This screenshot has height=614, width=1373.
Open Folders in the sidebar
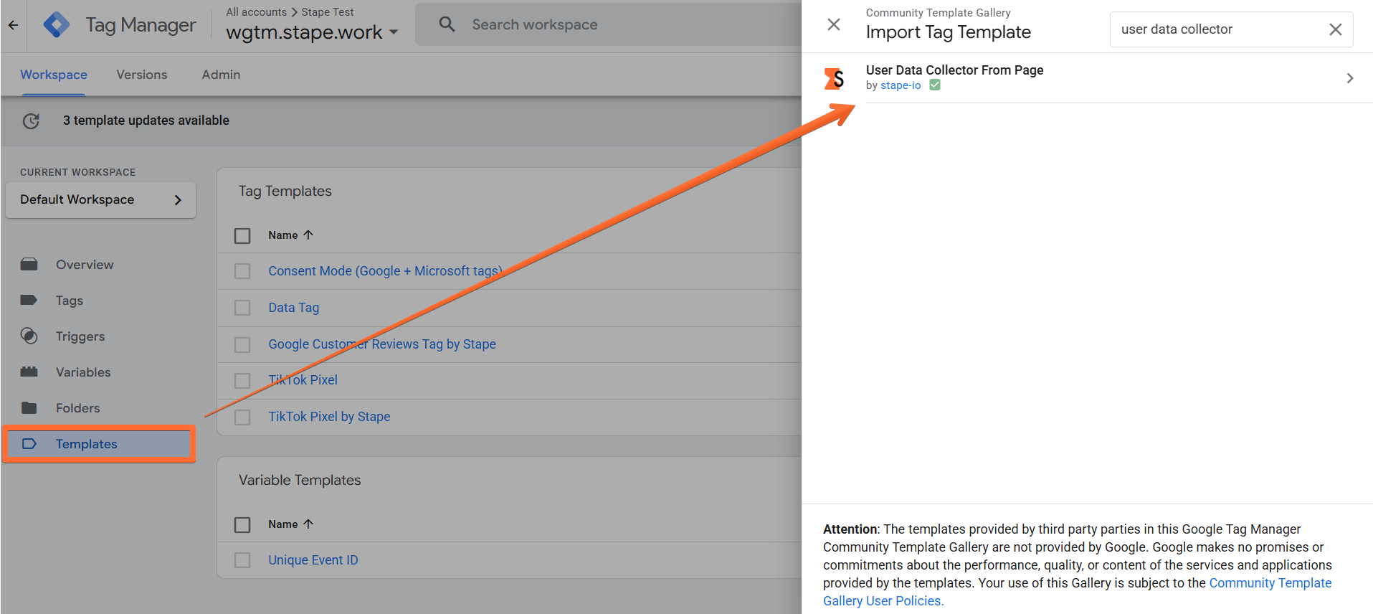(x=78, y=408)
